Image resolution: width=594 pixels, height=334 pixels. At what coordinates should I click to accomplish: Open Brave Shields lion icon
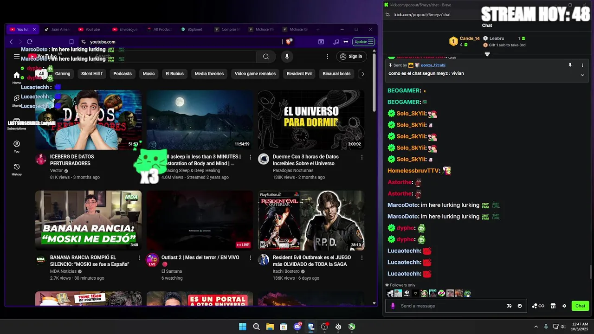[x=289, y=42]
